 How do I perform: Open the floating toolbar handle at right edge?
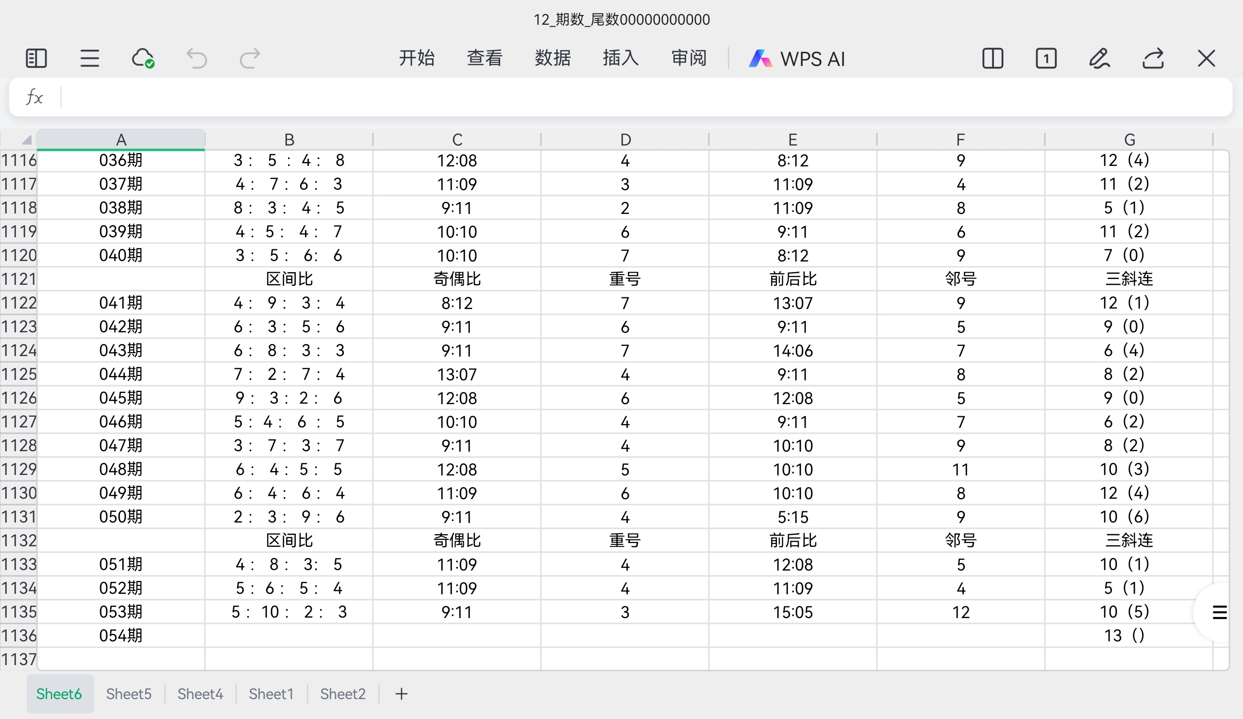1219,612
